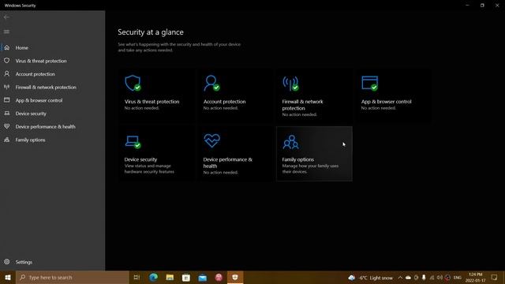Click the large Family options people icon

(290, 142)
